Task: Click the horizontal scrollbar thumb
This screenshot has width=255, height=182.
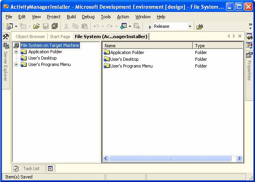Action: (x=170, y=159)
